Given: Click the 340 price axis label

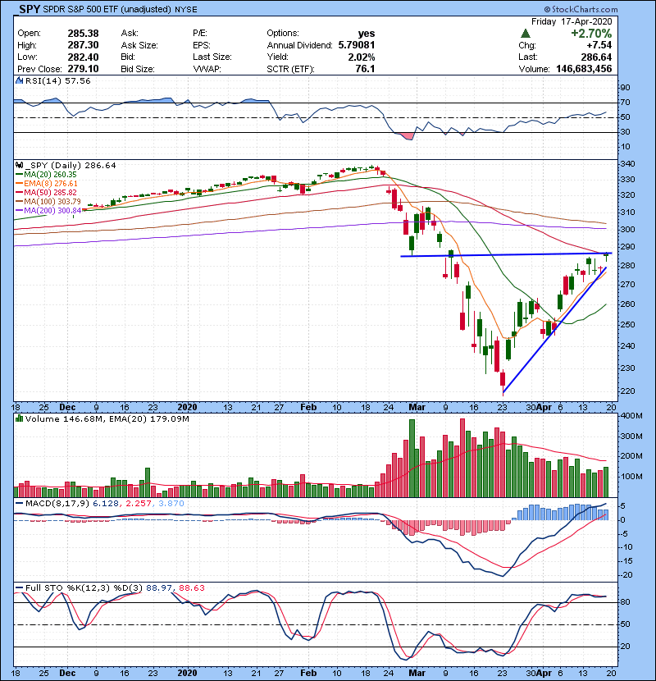Looking at the screenshot, I should [x=628, y=164].
